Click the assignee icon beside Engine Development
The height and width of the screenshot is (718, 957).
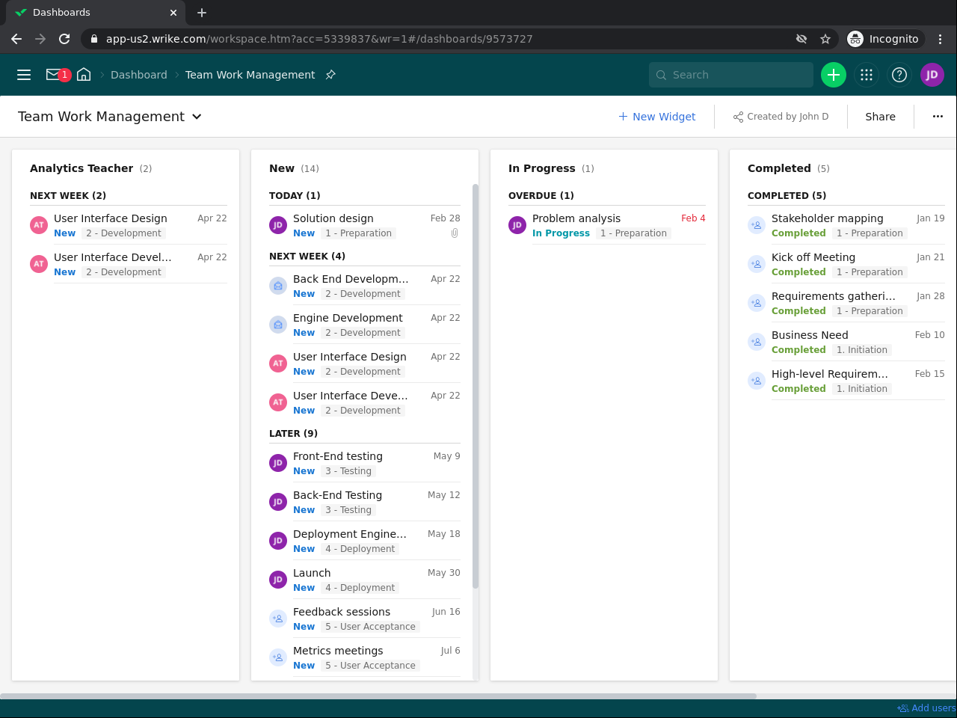(278, 325)
